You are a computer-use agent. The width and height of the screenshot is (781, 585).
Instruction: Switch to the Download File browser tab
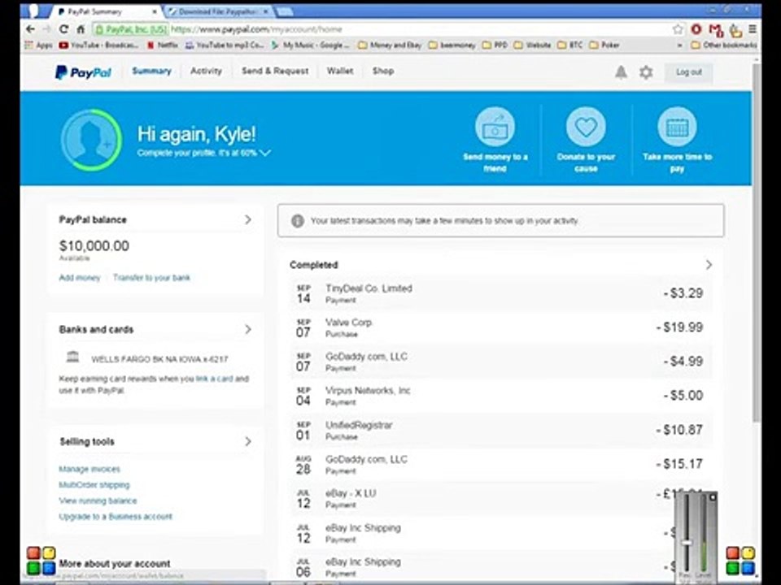(x=218, y=11)
